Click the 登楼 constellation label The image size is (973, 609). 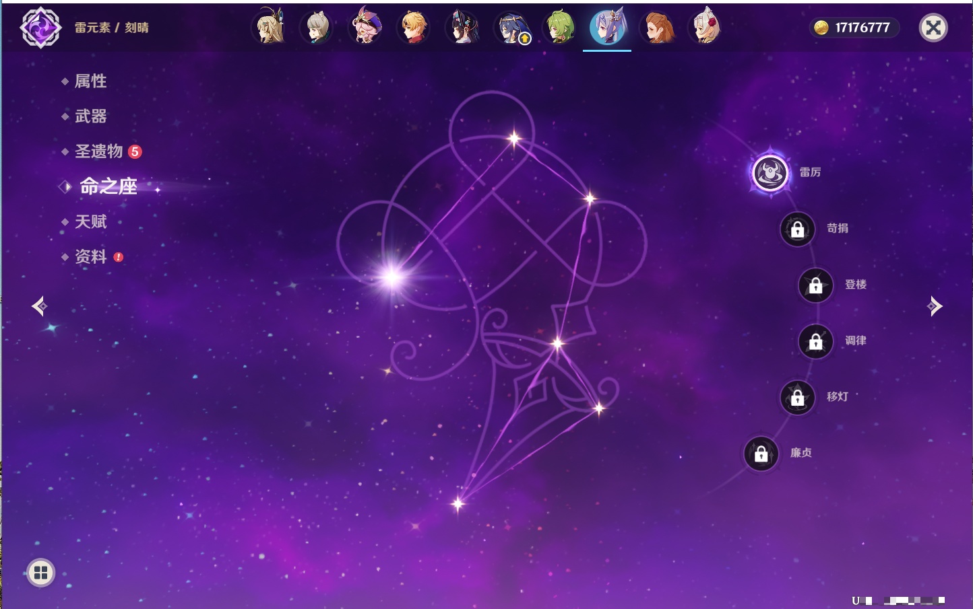point(856,284)
